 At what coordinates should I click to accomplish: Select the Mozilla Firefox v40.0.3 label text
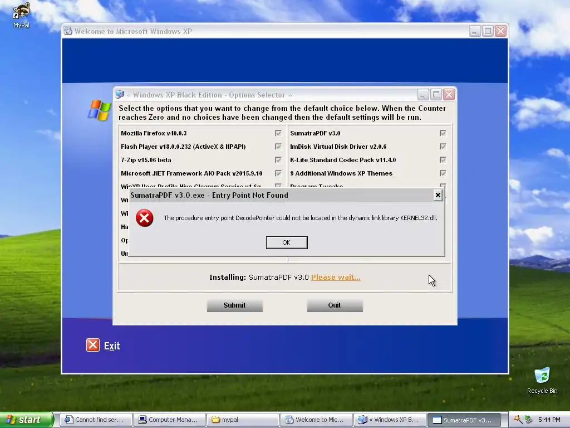coord(154,133)
